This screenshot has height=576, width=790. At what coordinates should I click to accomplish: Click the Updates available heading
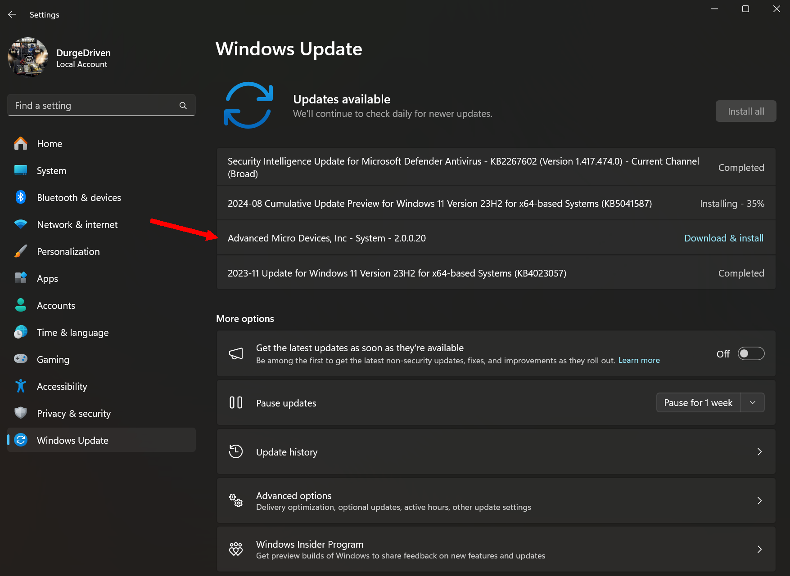pyautogui.click(x=342, y=99)
